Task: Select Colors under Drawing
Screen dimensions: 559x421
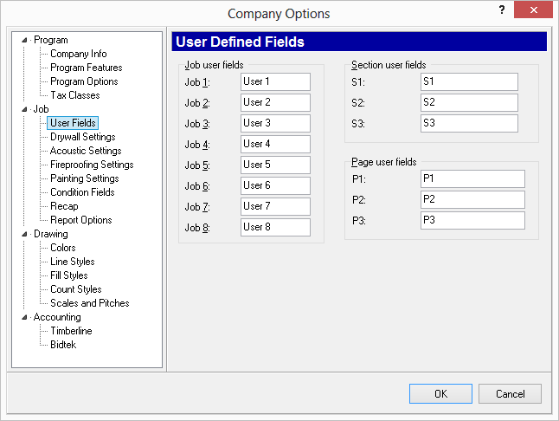Action: (63, 248)
